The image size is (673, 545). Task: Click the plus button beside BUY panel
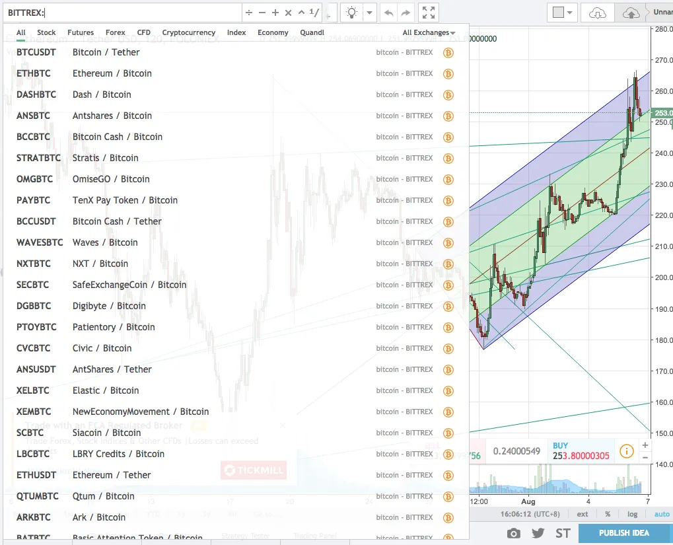645,445
